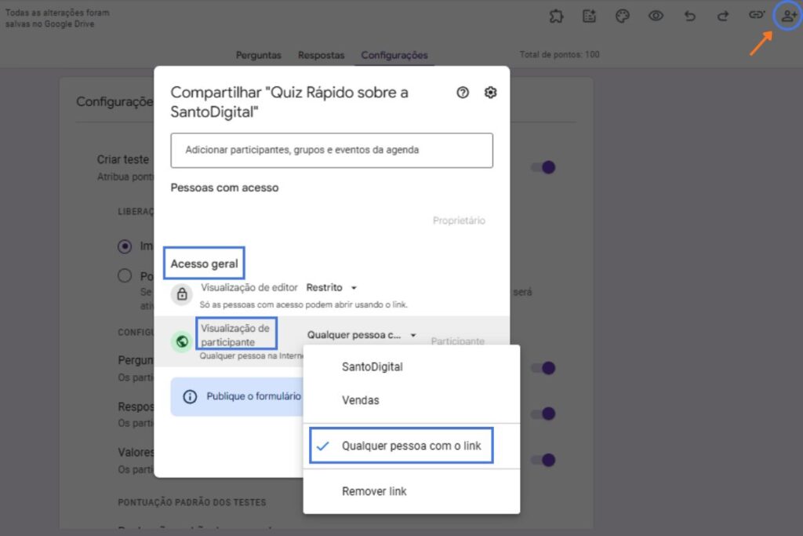Customize the theme using the palette icon

[623, 16]
